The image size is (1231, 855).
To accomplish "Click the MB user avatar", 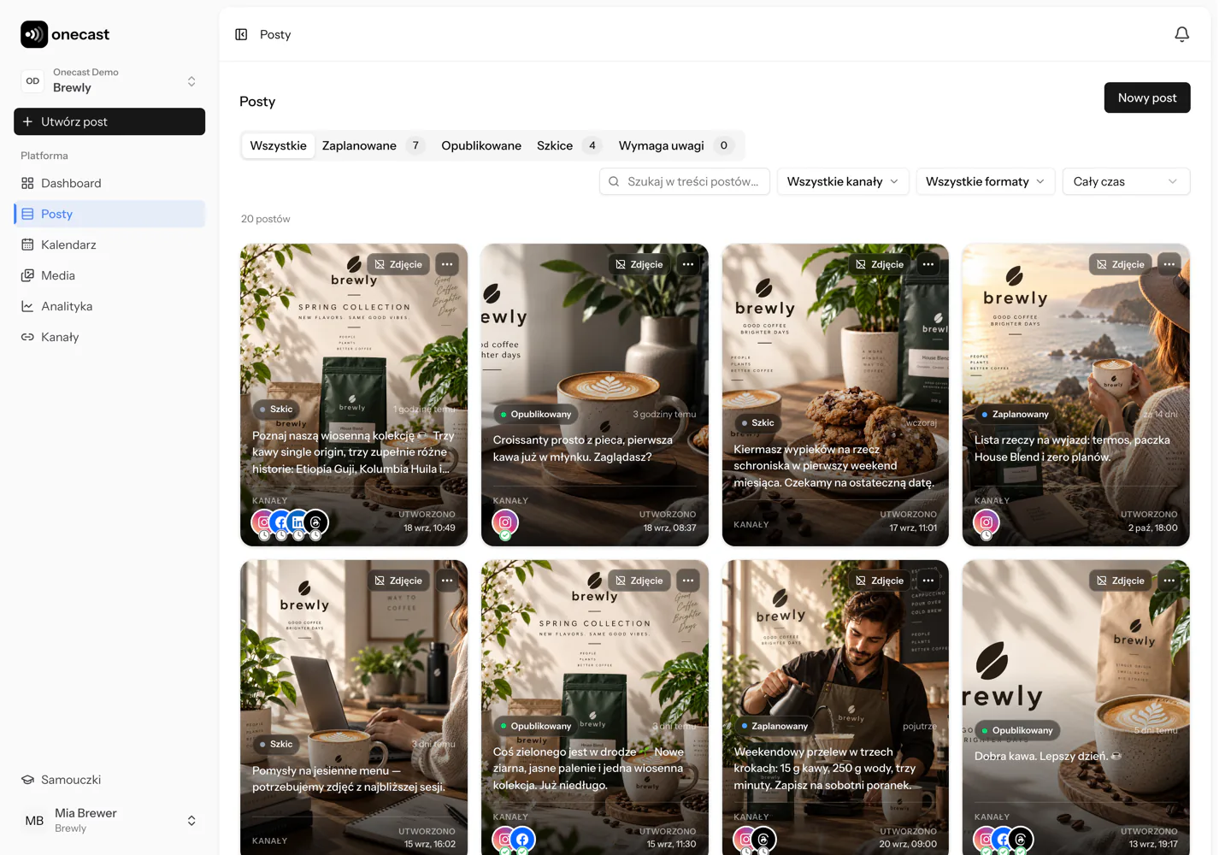I will click(x=34, y=821).
